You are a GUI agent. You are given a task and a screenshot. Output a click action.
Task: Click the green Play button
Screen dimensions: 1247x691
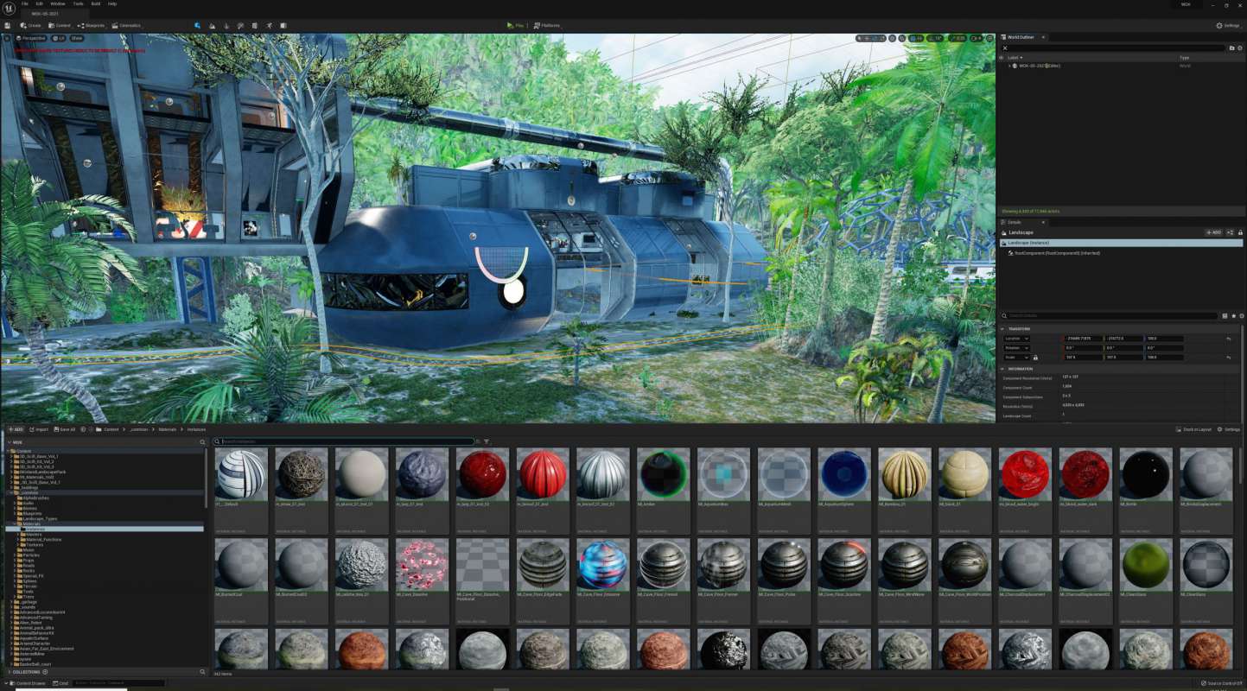[515, 26]
